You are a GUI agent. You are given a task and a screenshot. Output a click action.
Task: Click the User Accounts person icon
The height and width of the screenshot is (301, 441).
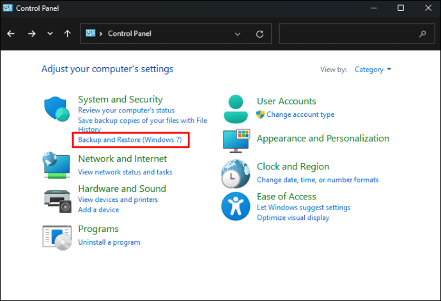pyautogui.click(x=236, y=109)
